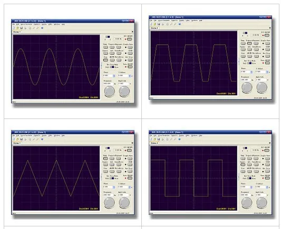281x229 pixels.
Task: Toggle Wave ON/OFF in trapezoid-wave window
Action: pyautogui.click(x=268, y=63)
